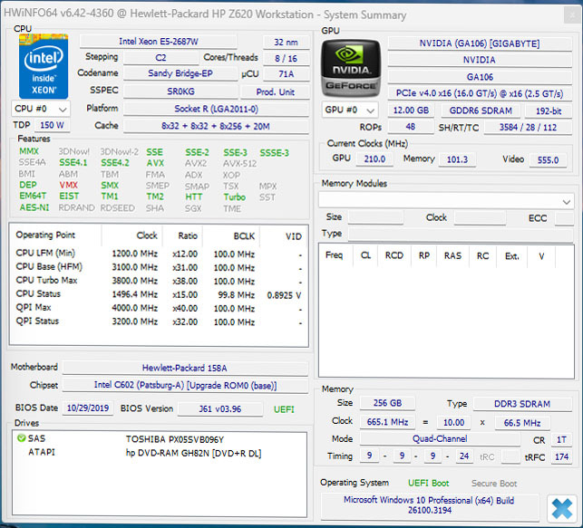The width and height of the screenshot is (583, 528).
Task: Click the greyed Secure Boot label
Action: click(x=494, y=484)
